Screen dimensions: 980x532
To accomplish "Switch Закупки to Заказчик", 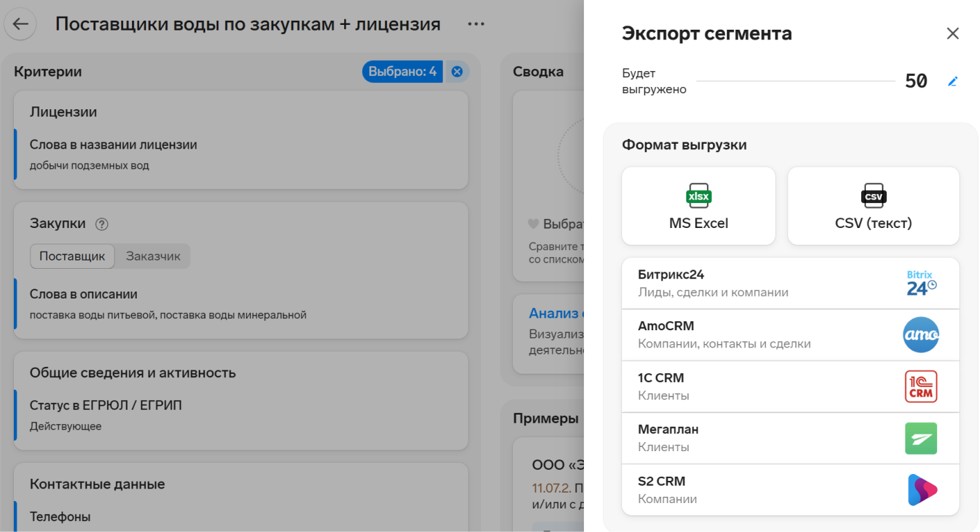I will [x=153, y=256].
